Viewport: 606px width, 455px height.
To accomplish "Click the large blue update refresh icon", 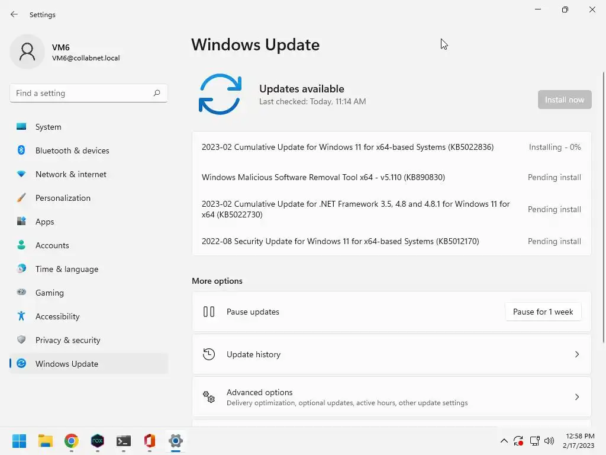I will pos(220,94).
